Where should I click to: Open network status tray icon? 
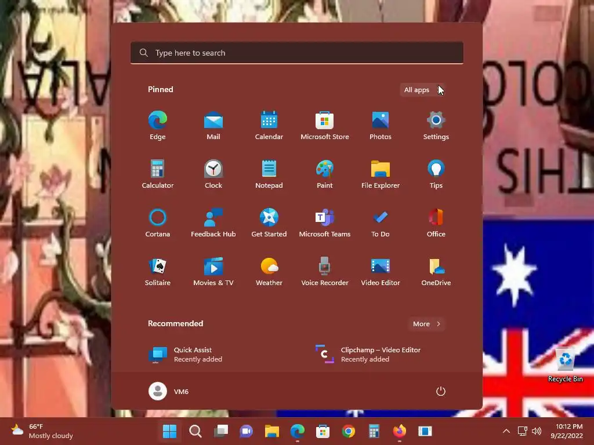[x=523, y=431]
